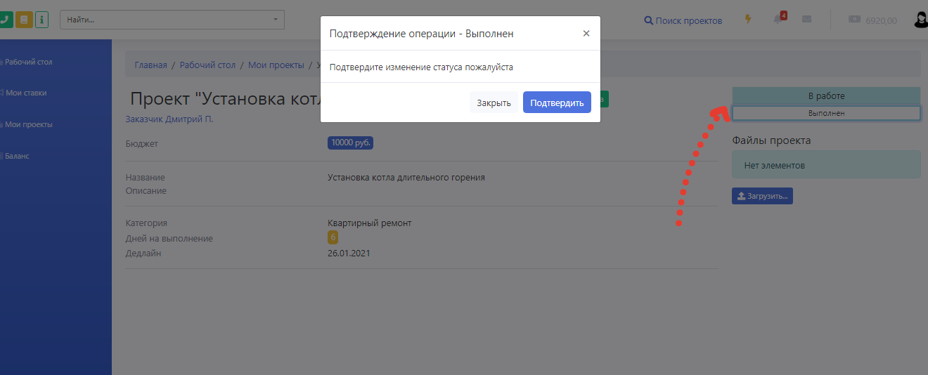Click the Установка котла длительного горения name value
Screen dimensions: 928x375
(406, 177)
